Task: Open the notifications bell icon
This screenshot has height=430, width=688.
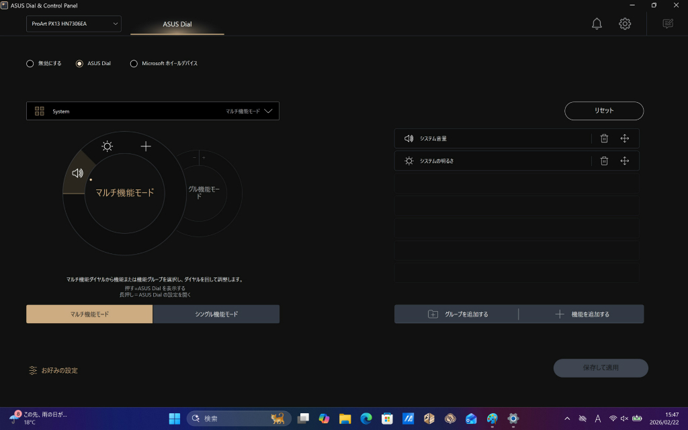Action: [597, 24]
